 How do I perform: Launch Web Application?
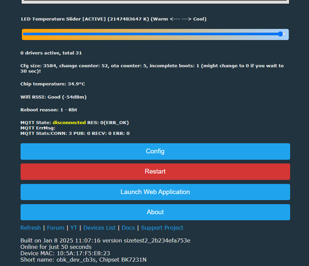[155, 192]
